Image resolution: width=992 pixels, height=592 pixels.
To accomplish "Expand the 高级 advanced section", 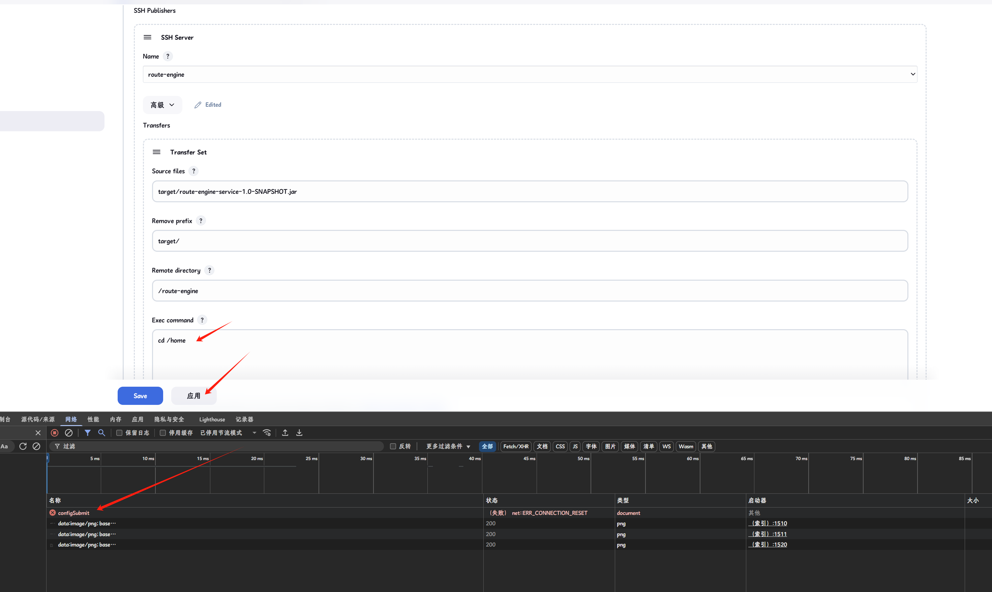I will point(162,105).
